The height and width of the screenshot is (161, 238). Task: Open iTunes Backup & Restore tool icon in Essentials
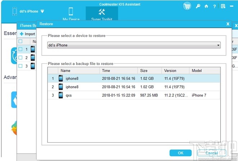(x=14, y=55)
